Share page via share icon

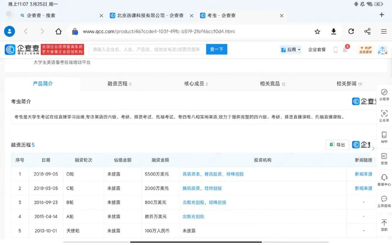coord(367,32)
